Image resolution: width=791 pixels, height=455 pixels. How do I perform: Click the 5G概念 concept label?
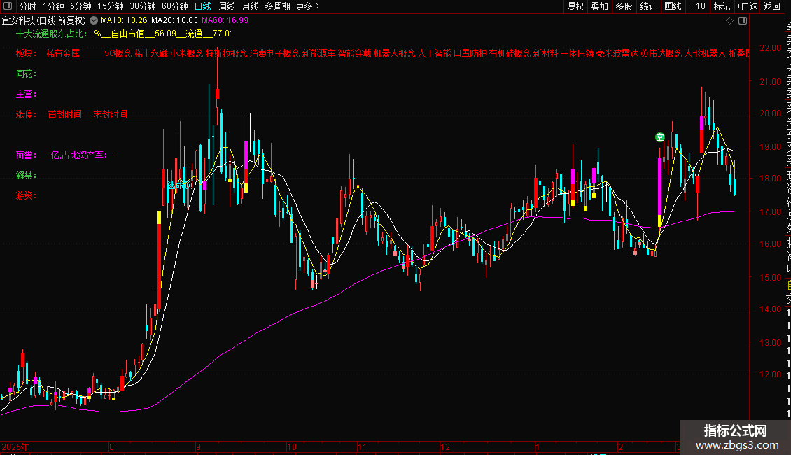coord(118,53)
